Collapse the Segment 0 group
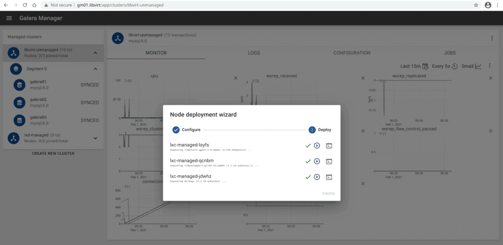This screenshot has height=245, width=503. [95, 69]
